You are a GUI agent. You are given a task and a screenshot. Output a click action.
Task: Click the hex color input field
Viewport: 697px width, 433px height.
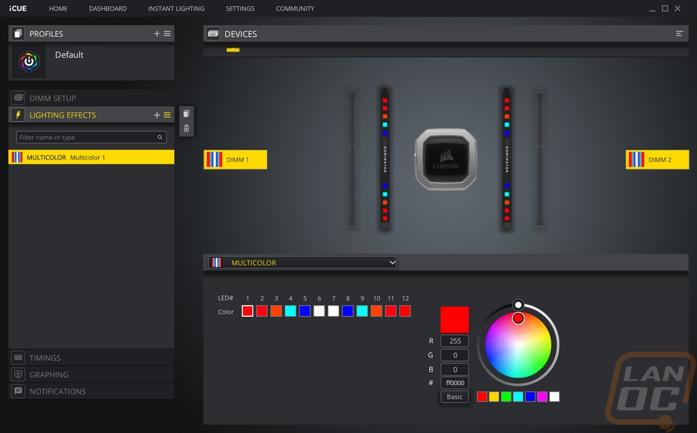454,383
